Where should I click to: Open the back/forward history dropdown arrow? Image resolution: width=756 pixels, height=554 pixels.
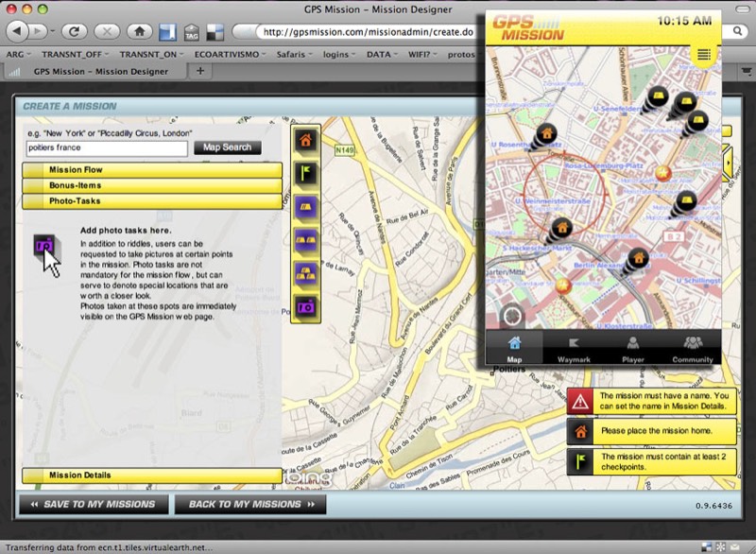pos(52,32)
